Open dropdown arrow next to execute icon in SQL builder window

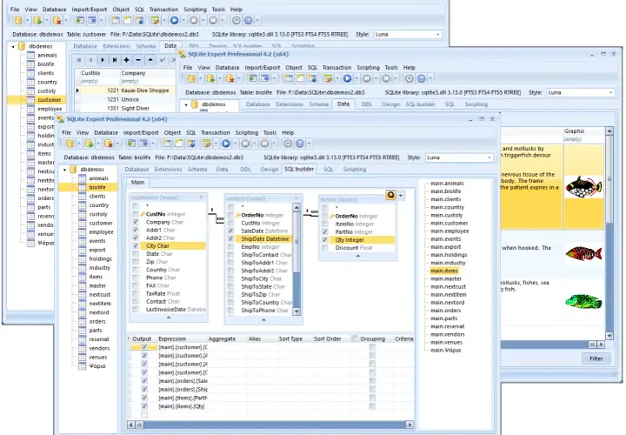(x=235, y=144)
